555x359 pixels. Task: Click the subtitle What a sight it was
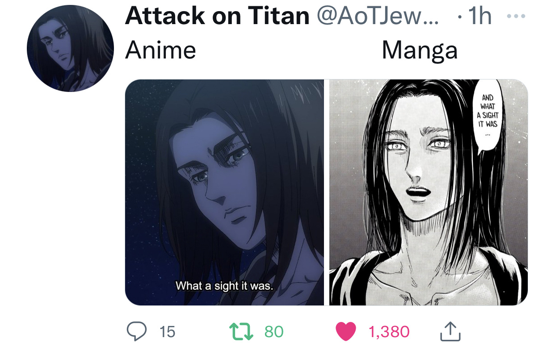coord(224,285)
